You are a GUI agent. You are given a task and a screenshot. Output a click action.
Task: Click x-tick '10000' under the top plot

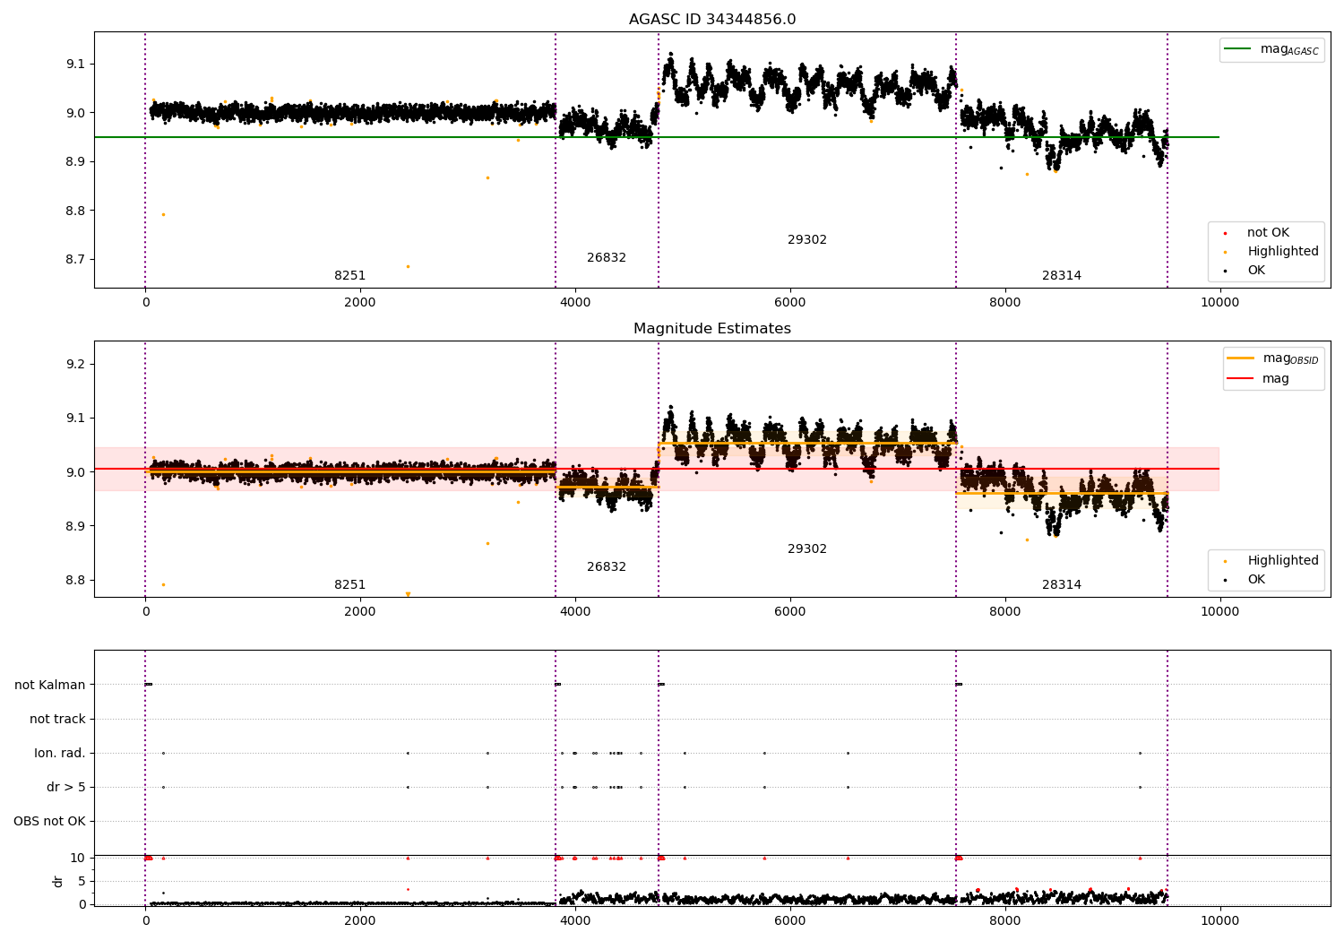pyautogui.click(x=1219, y=302)
